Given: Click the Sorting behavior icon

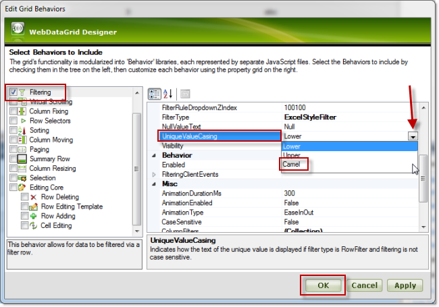Looking at the screenshot, I should click(x=24, y=130).
